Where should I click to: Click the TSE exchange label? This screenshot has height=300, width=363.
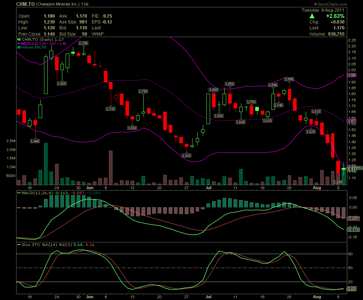pyautogui.click(x=85, y=4)
